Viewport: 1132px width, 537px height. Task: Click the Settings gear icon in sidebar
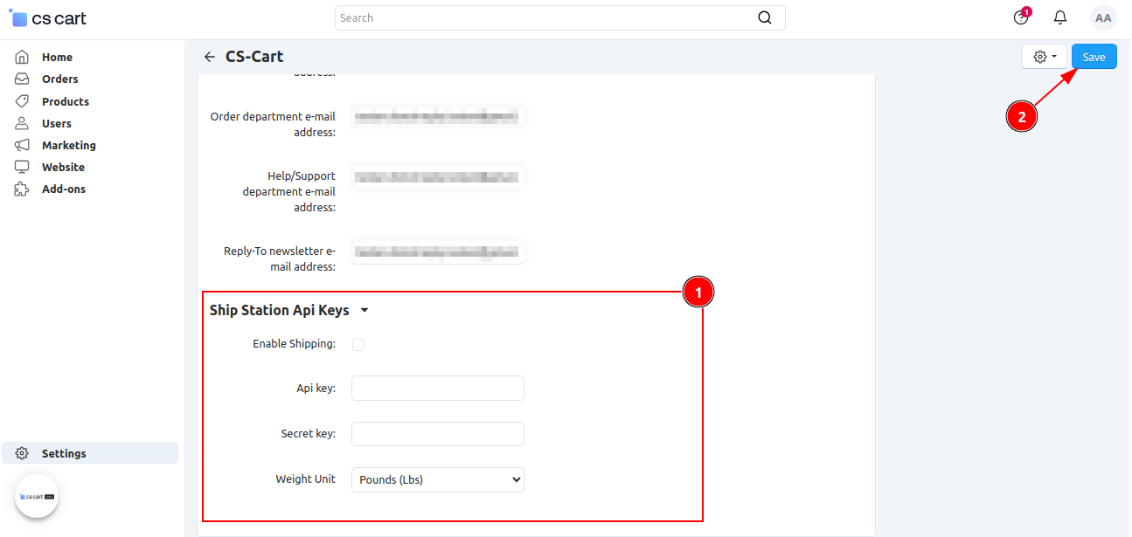(23, 453)
